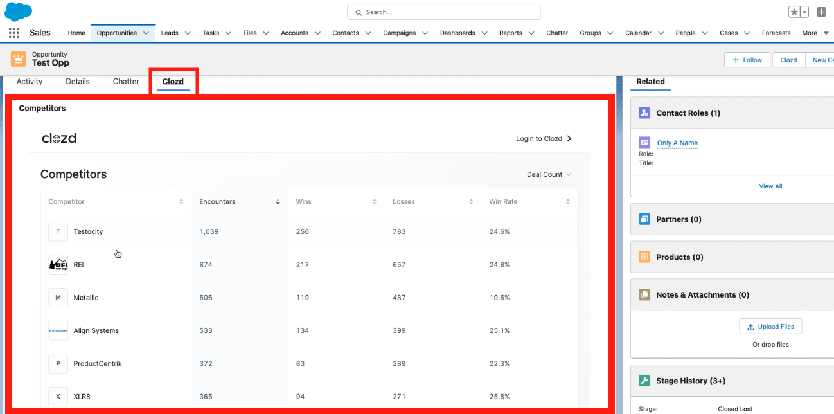Image resolution: width=834 pixels, height=414 pixels.
Task: Click the Metallic competitor name
Action: click(x=86, y=298)
